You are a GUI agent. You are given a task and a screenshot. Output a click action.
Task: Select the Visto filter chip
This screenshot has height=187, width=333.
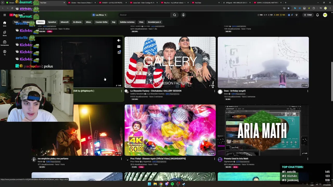141,22
